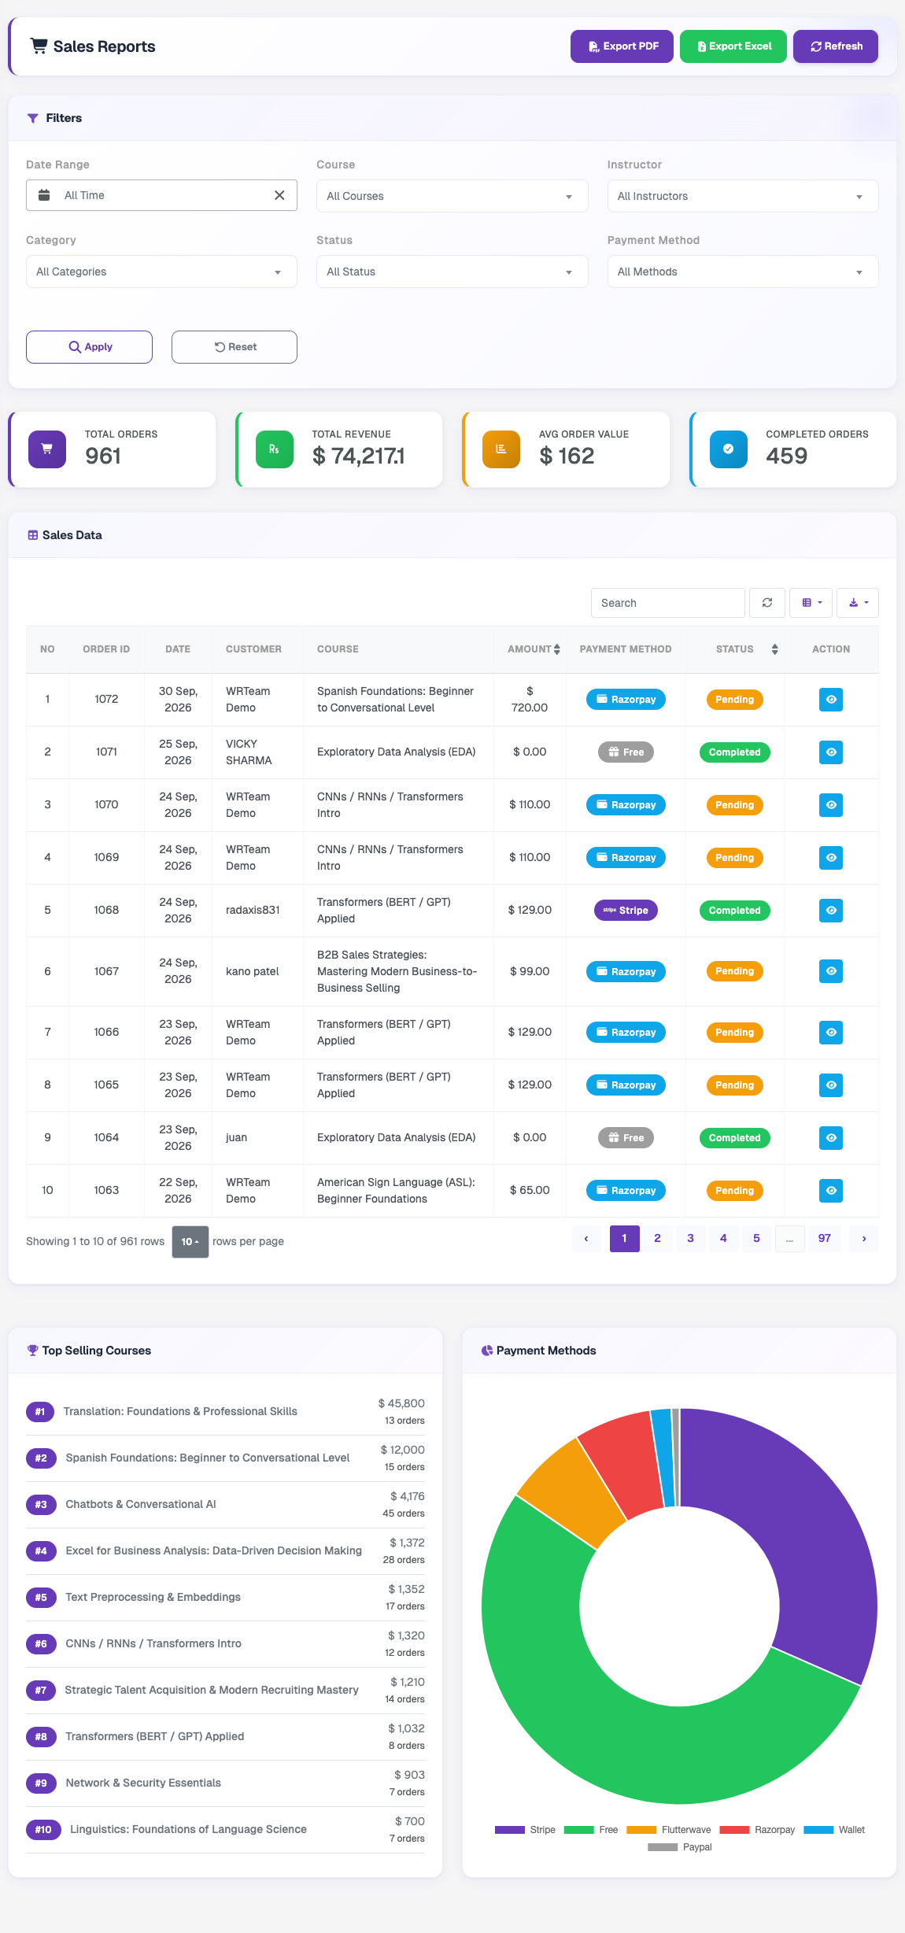Refresh the sales report page
Image resolution: width=905 pixels, height=1933 pixels.
click(x=836, y=46)
